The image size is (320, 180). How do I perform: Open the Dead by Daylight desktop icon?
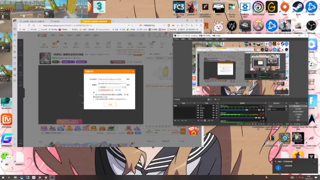pyautogui.click(x=245, y=26)
